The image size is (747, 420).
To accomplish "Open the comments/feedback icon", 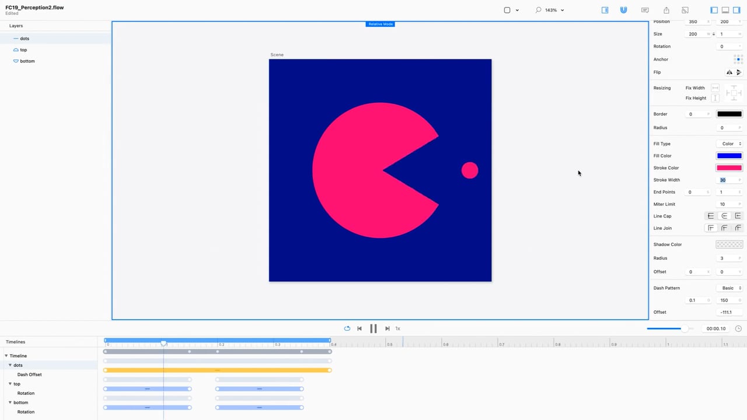I will (645, 10).
